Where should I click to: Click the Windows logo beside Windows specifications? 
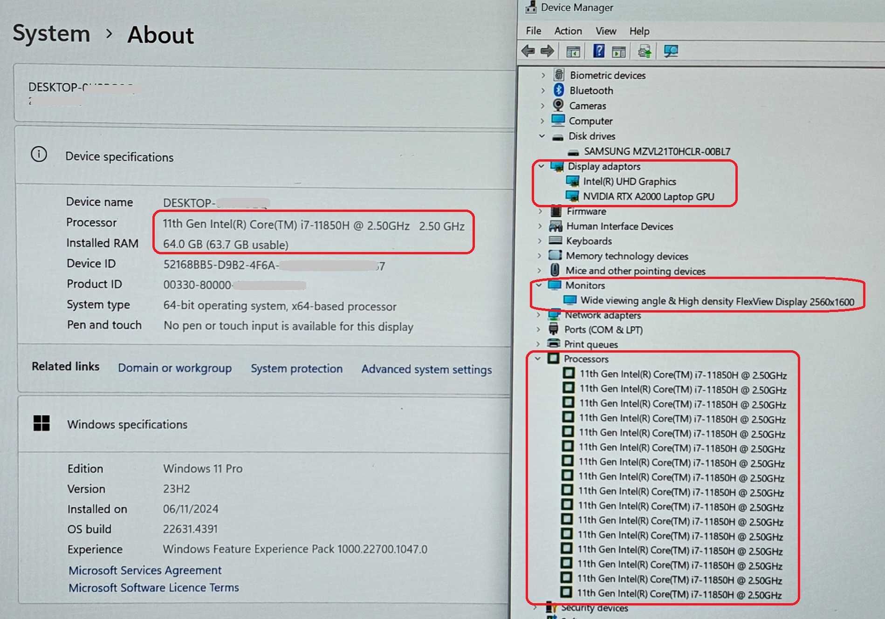(41, 423)
